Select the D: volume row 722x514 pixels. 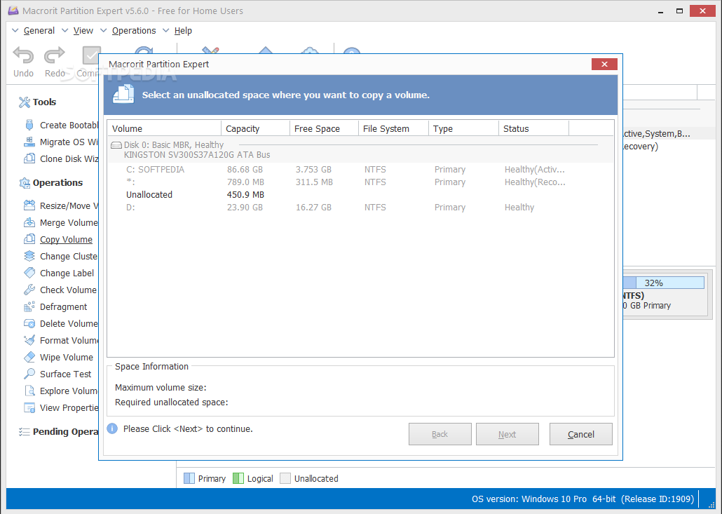pyautogui.click(x=360, y=208)
